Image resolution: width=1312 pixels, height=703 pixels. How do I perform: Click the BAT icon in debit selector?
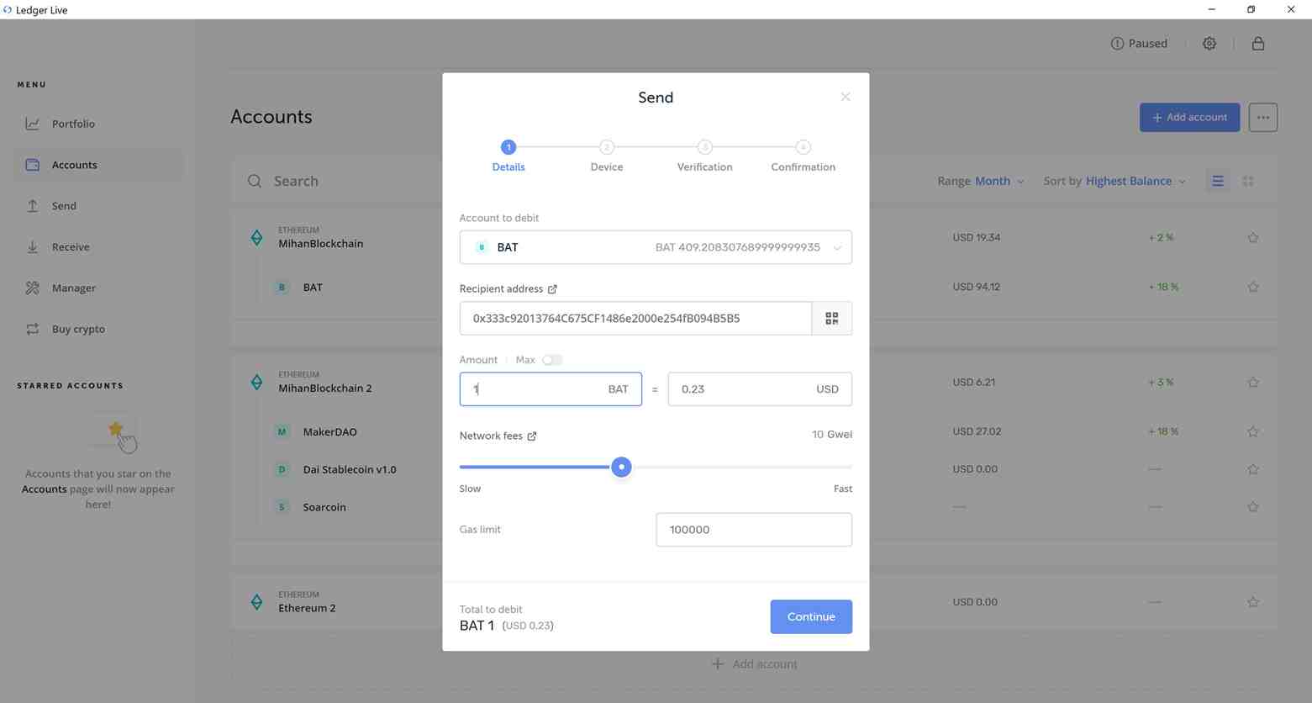(x=481, y=247)
